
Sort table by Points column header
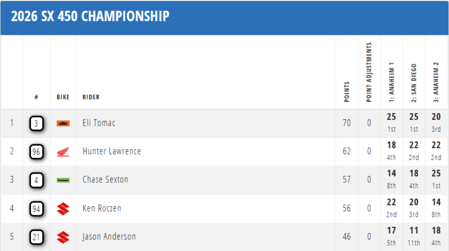tap(347, 92)
